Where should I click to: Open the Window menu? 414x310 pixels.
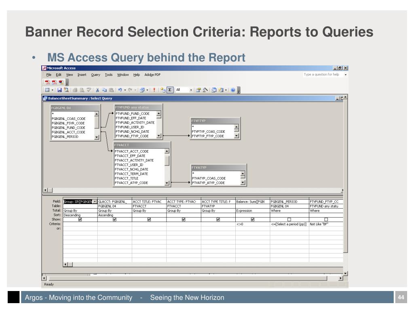tap(123, 75)
